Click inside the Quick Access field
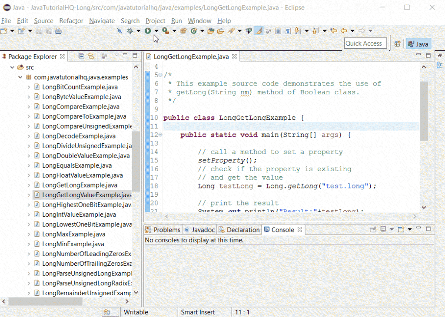445x317 pixels. 365,43
